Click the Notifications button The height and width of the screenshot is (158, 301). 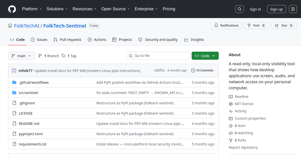[x=227, y=26]
